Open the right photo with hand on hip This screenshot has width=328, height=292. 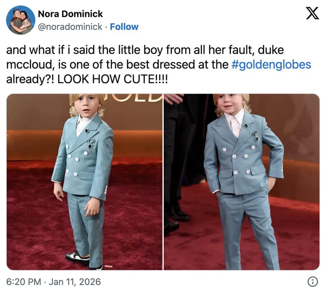click(242, 182)
